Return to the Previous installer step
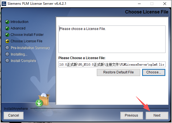This screenshot has height=123, width=172. click(x=132, y=115)
